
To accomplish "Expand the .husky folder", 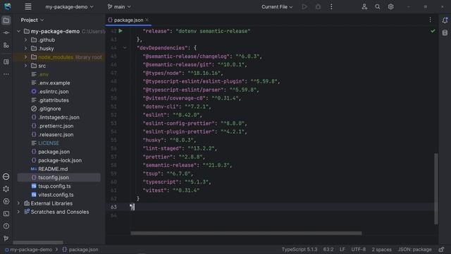I will [25, 49].
